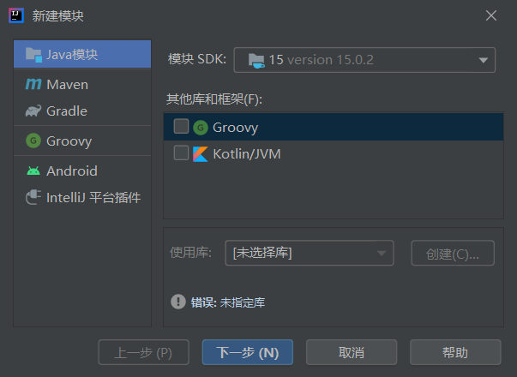
Task: Click the green Groovy icon in sidebar
Action: coord(33,141)
